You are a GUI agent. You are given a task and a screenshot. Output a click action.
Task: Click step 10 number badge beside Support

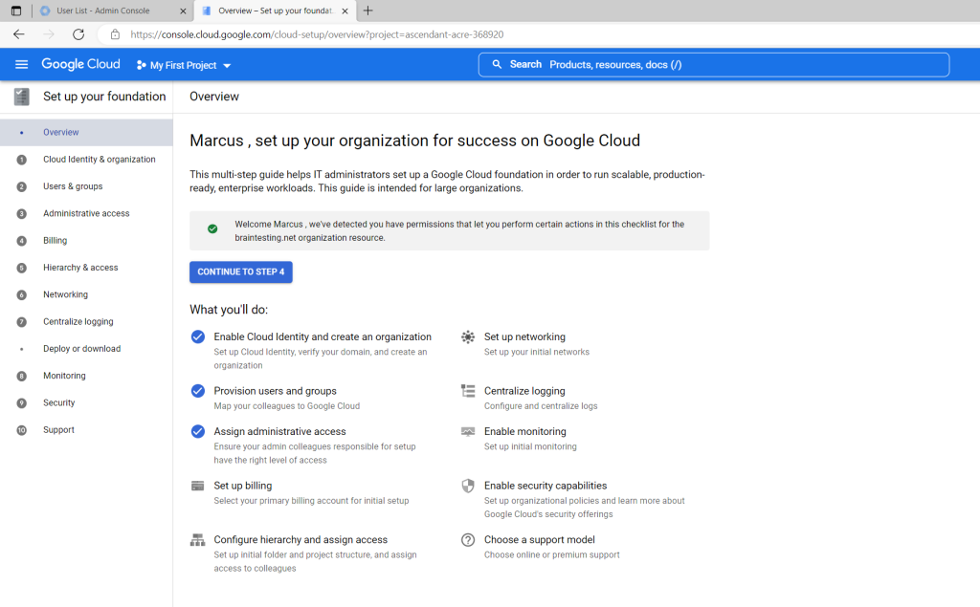pos(21,430)
